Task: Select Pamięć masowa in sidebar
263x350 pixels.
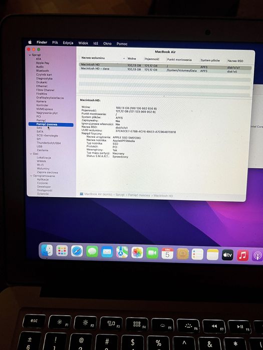Action: (51, 124)
